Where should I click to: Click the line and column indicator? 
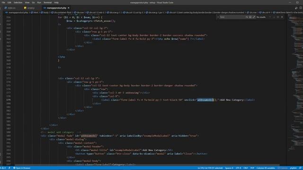point(210,168)
